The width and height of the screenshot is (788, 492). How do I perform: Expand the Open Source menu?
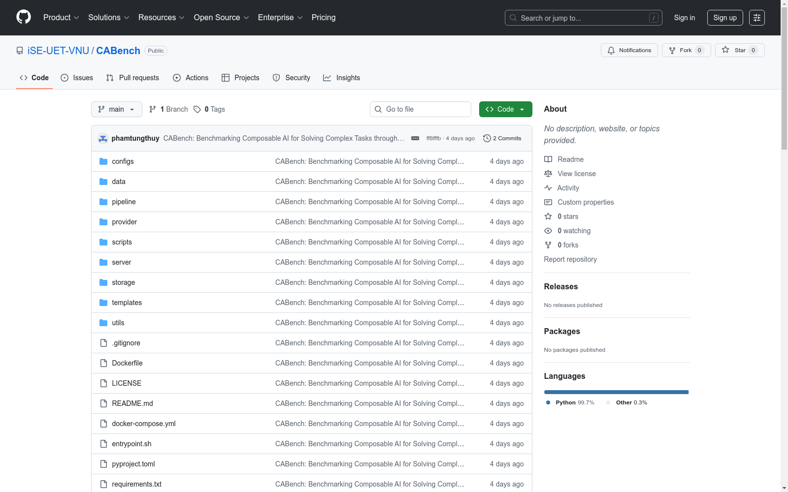pos(221,17)
